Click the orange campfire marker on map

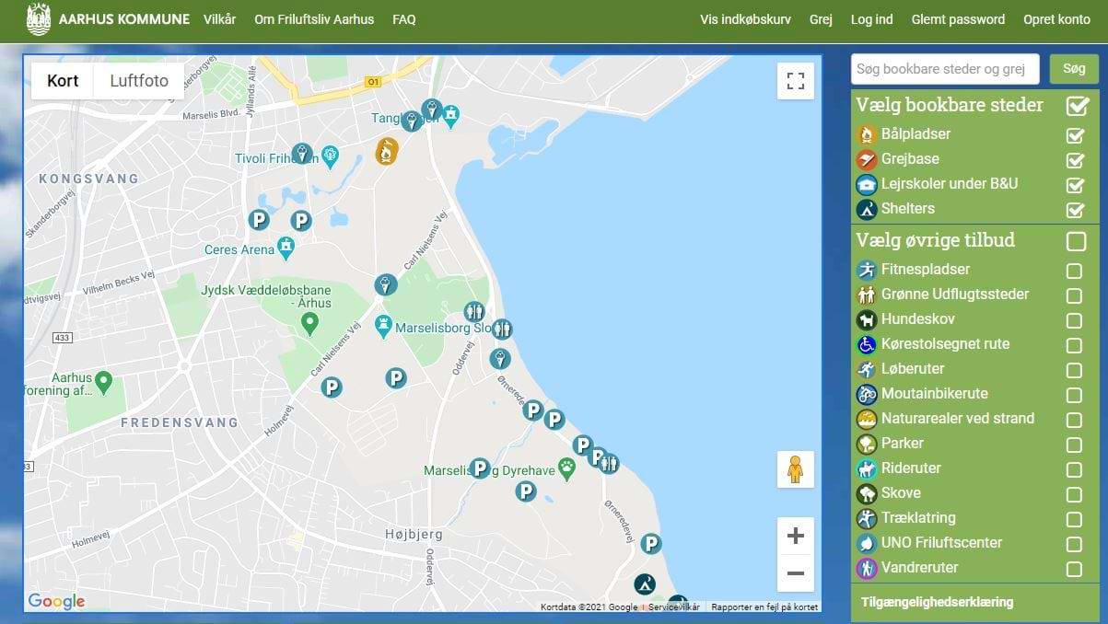tap(387, 150)
